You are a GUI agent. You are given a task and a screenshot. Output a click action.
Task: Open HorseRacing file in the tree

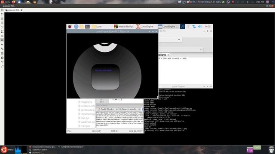click(86, 114)
